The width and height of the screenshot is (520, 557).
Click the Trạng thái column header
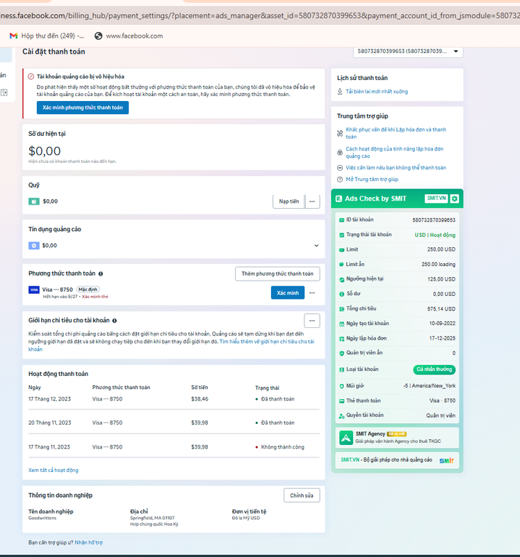pos(267,388)
